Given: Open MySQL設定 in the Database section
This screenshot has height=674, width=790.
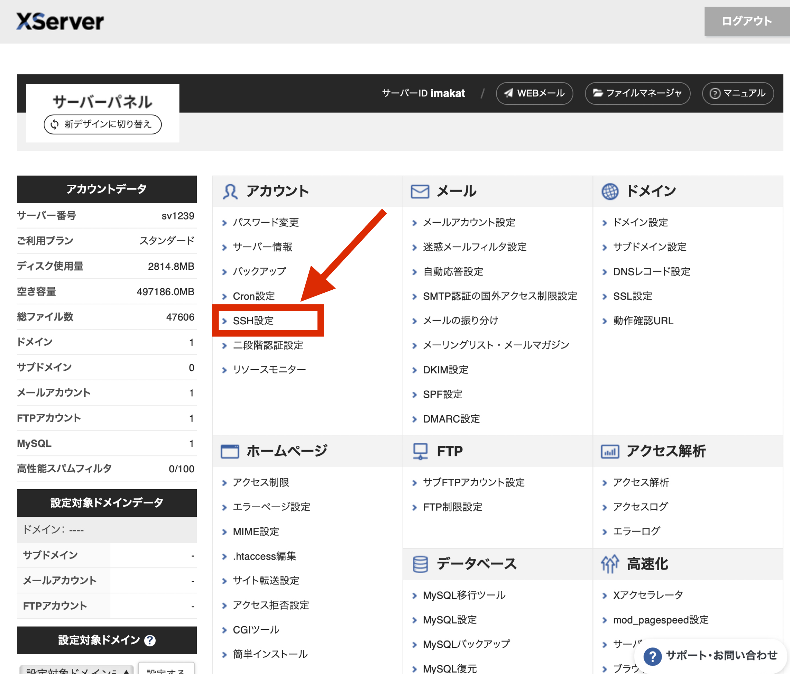Looking at the screenshot, I should pos(450,620).
